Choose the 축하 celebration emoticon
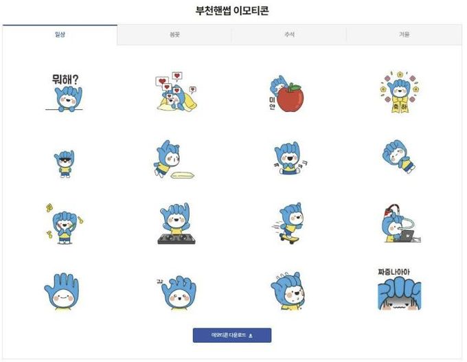Image resolution: width=467 pixels, height=362 pixels. (x=400, y=92)
